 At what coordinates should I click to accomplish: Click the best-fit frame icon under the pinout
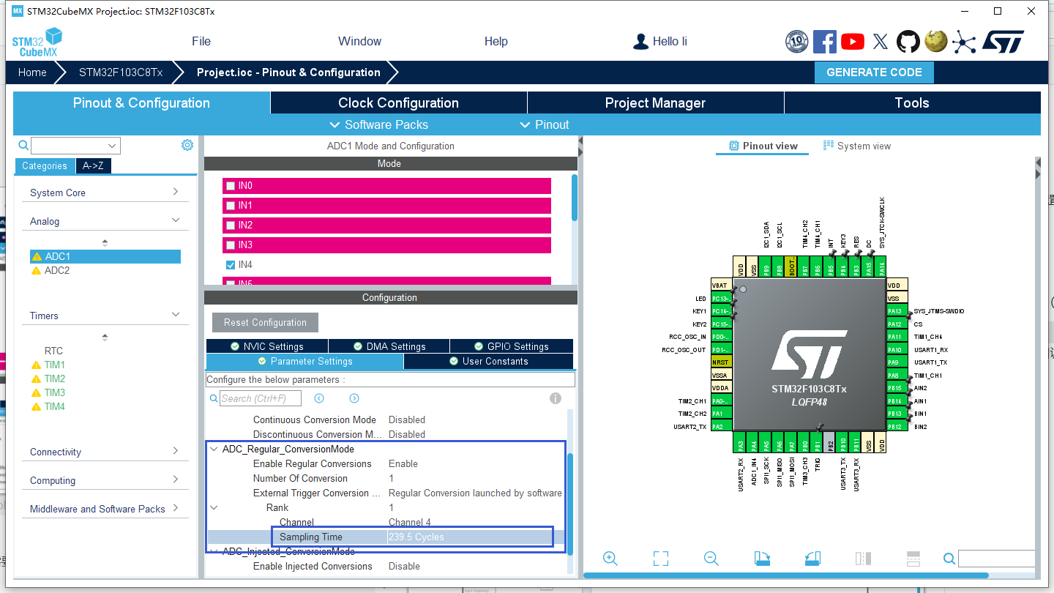661,559
